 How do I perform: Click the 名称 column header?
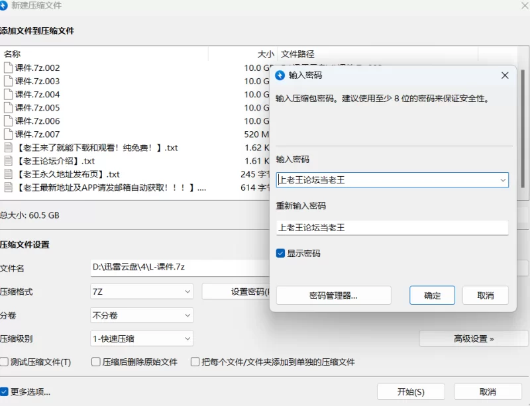(x=12, y=54)
